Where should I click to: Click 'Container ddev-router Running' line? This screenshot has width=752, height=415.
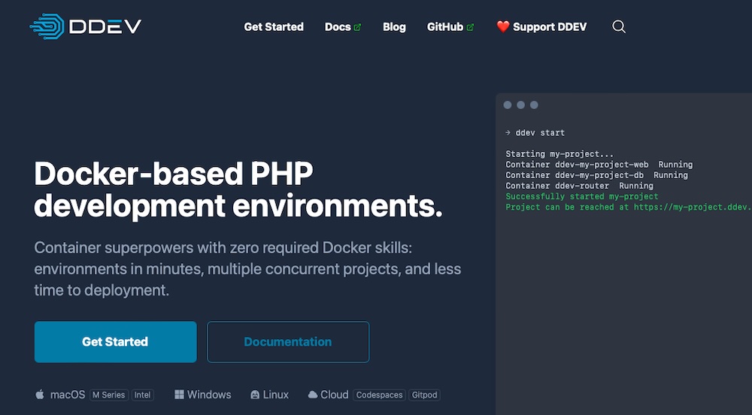coord(579,186)
